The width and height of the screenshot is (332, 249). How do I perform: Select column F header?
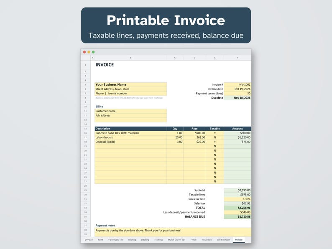pyautogui.click(x=238, y=58)
